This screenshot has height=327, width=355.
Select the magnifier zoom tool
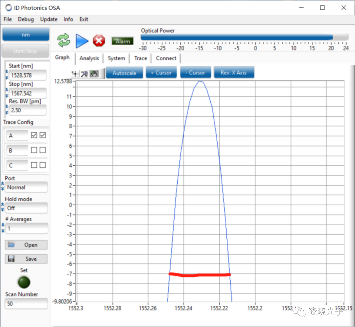click(84, 74)
